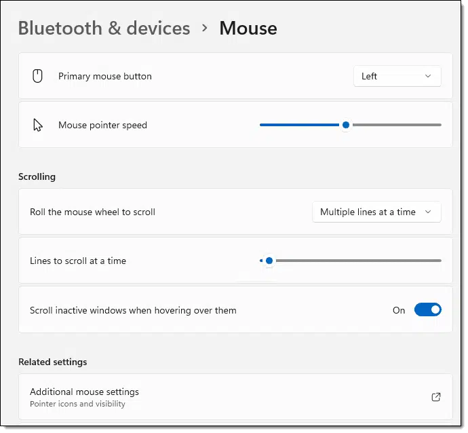
Task: Click the Mouse pointer speed slider handle
Action: 346,125
